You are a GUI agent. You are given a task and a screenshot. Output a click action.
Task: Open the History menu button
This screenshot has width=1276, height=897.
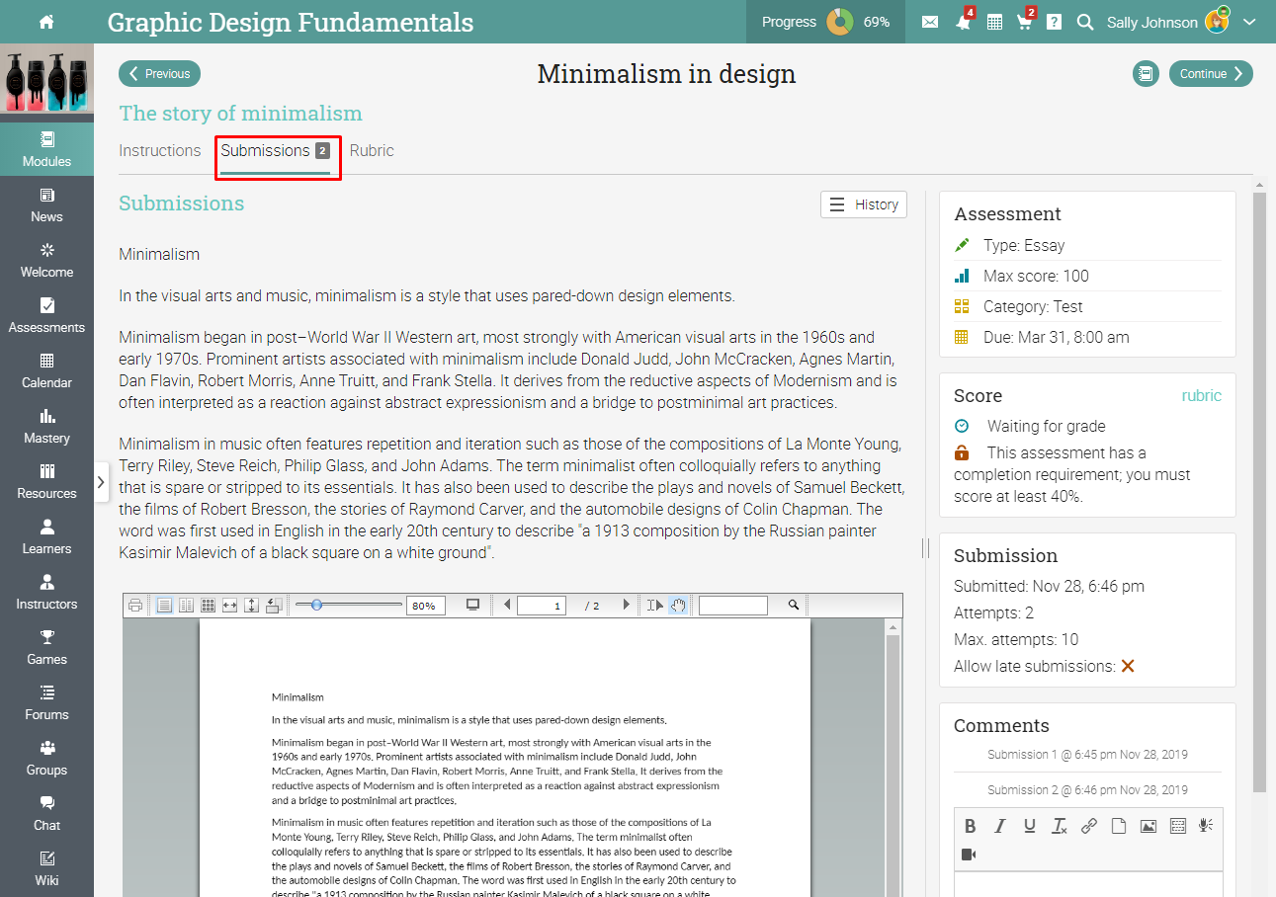pyautogui.click(x=864, y=204)
